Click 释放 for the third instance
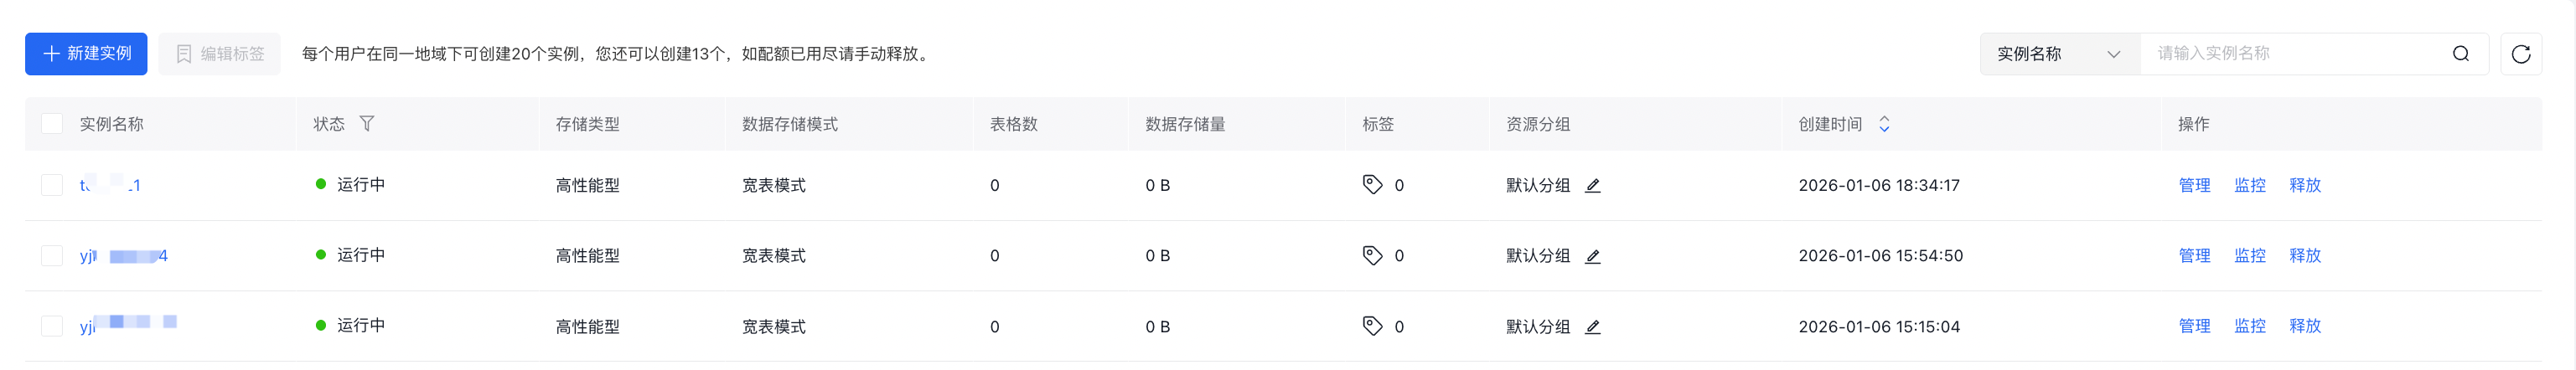Image resolution: width=2576 pixels, height=370 pixels. (x=2305, y=326)
